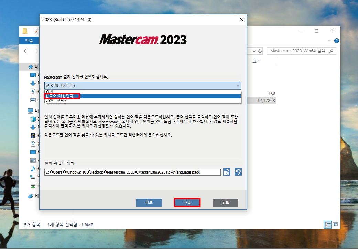Viewport: 358px width, 249px height.
Task: Select the Videos film strip icon in sidebar
Action: point(33,136)
